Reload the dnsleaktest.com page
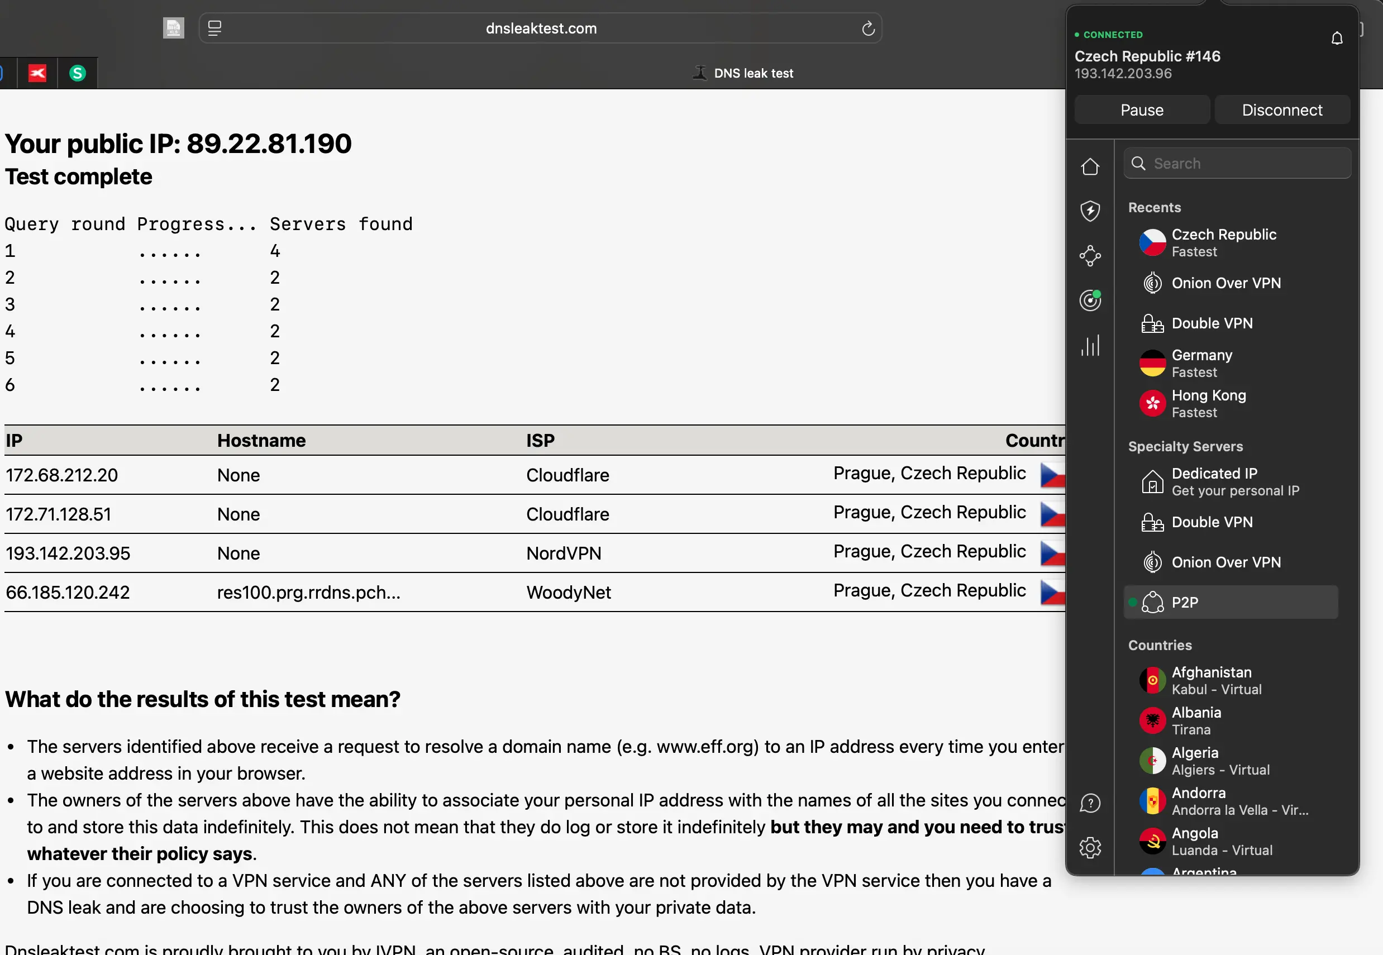This screenshot has height=955, width=1383. point(868,27)
